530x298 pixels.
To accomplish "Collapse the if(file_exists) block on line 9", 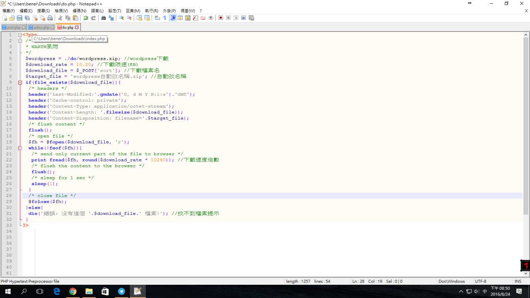I will pyautogui.click(x=20, y=82).
